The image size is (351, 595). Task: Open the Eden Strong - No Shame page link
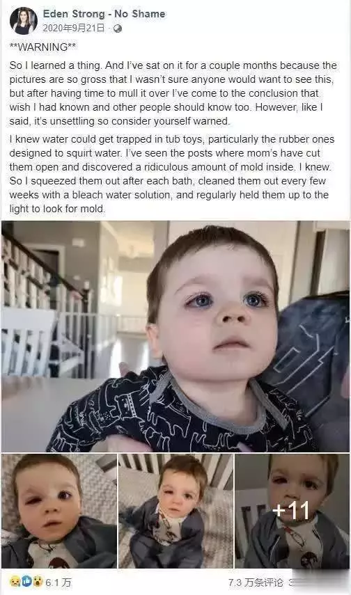click(x=104, y=15)
